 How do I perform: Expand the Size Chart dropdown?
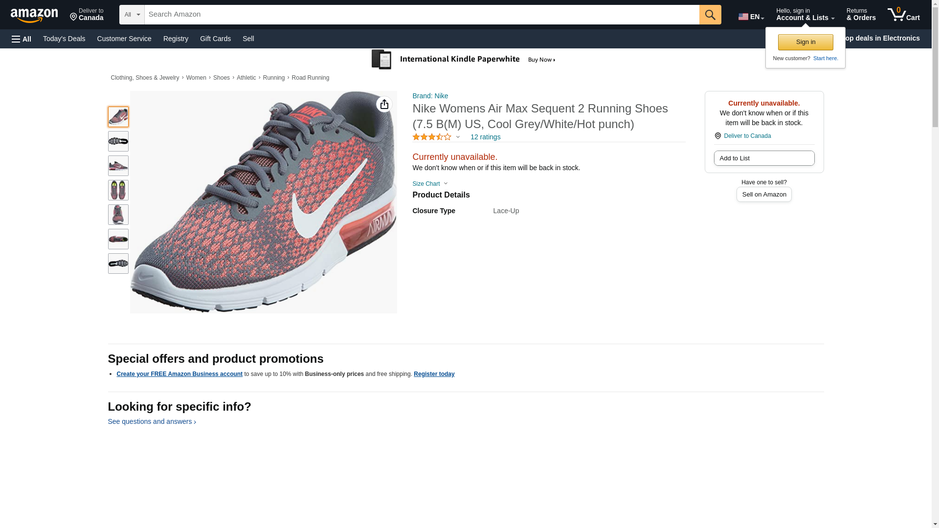[430, 184]
